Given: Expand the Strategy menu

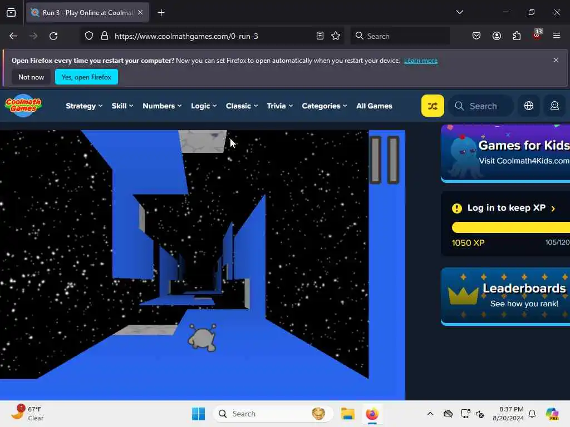Looking at the screenshot, I should (84, 106).
